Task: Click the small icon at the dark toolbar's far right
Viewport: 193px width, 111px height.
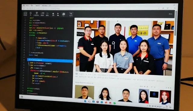Action: tap(170, 14)
